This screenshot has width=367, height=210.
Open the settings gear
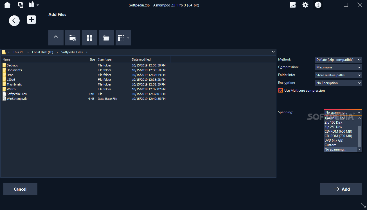[x=305, y=5]
